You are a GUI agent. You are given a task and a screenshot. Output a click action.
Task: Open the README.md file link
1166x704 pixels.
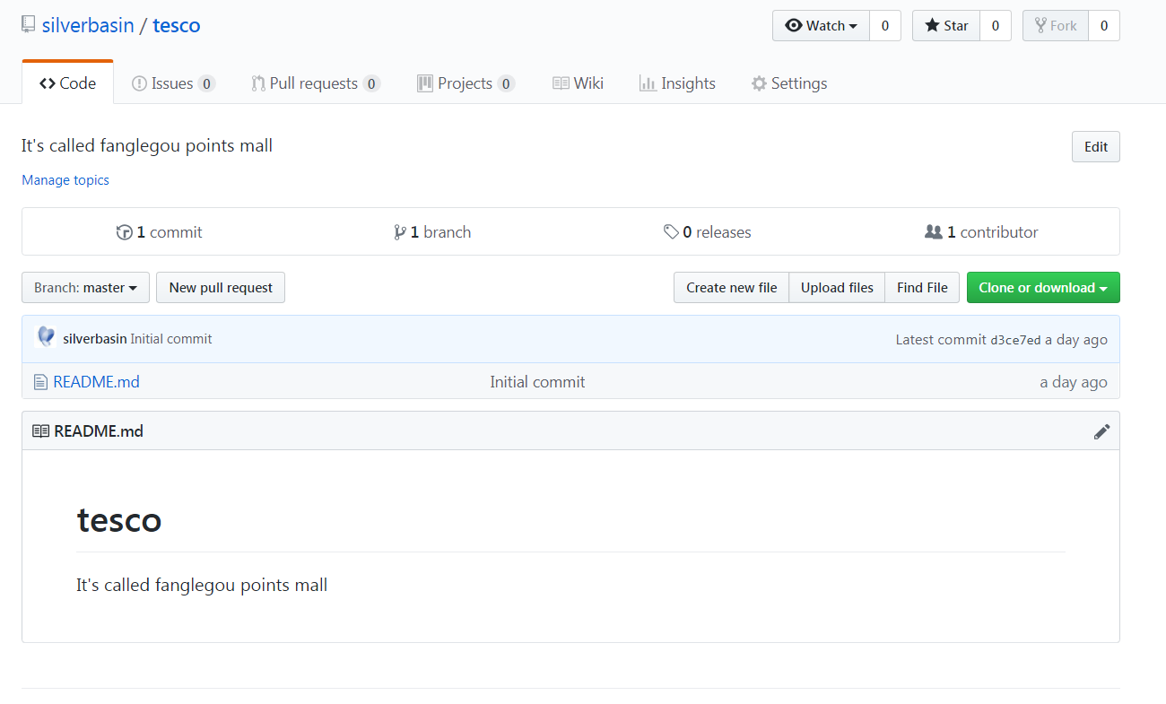(x=96, y=382)
